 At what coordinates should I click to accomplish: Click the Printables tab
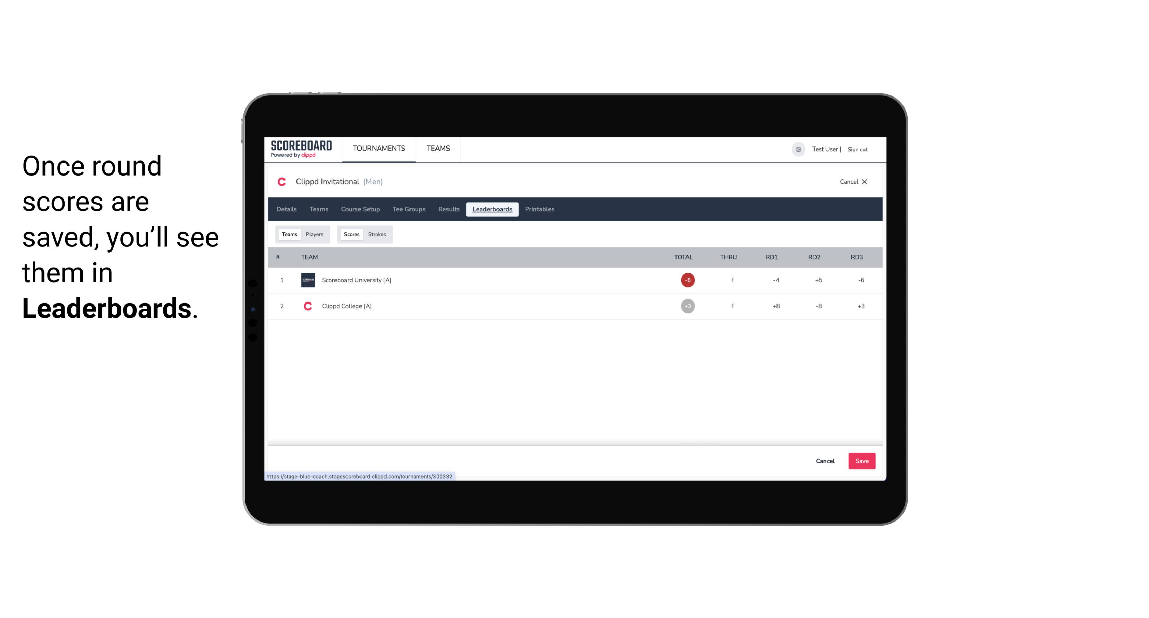tap(539, 209)
